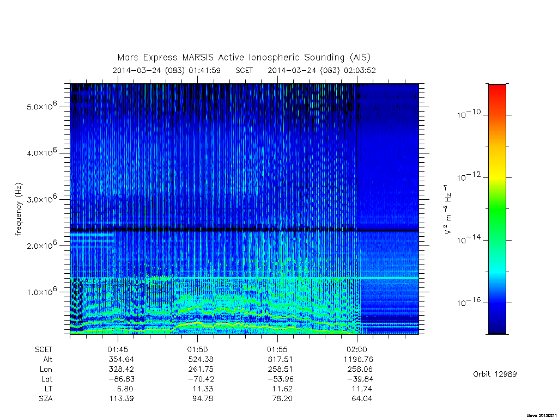Click the altitude value 1196.76
558x418 pixels.
[x=359, y=359]
